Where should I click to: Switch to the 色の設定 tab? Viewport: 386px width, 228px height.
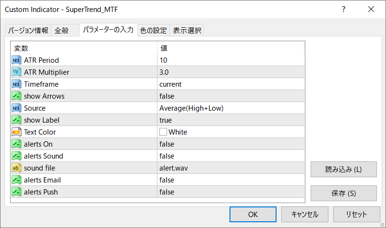pyautogui.click(x=154, y=31)
